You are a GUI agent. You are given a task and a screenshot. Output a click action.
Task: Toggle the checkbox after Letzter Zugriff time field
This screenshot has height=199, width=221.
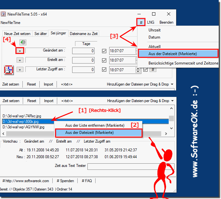145,70
